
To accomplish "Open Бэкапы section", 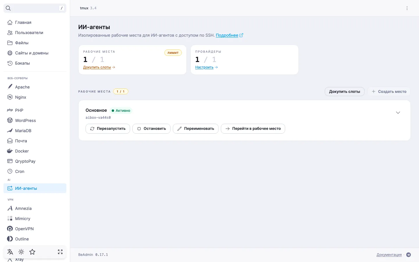I will tap(35, 63).
